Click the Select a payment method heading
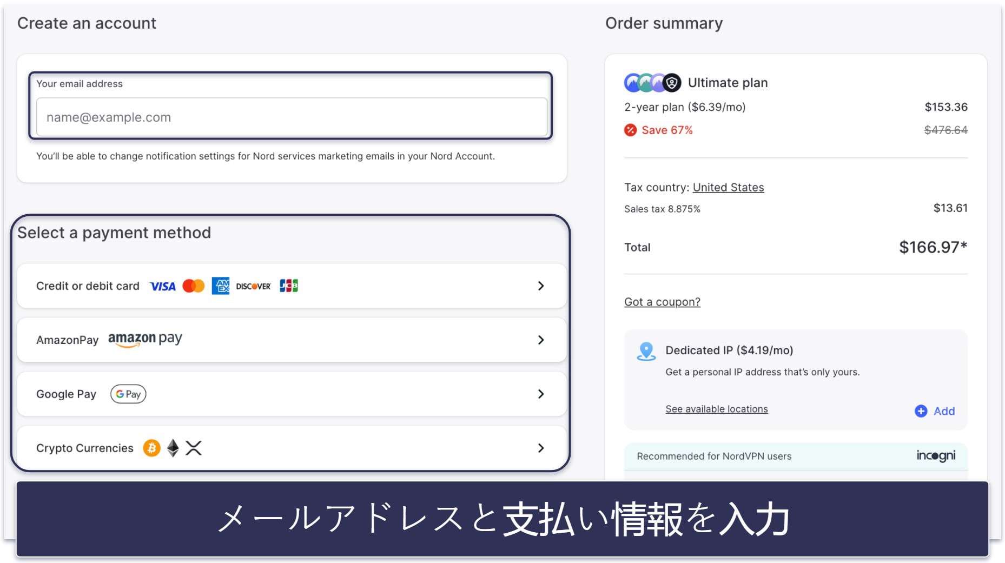Image resolution: width=1005 pixels, height=563 pixels. 114,233
